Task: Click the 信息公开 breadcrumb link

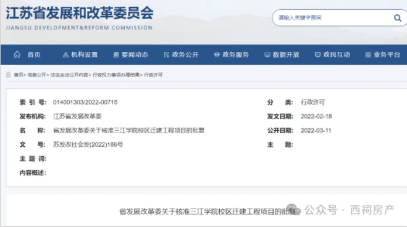Action: pos(36,75)
